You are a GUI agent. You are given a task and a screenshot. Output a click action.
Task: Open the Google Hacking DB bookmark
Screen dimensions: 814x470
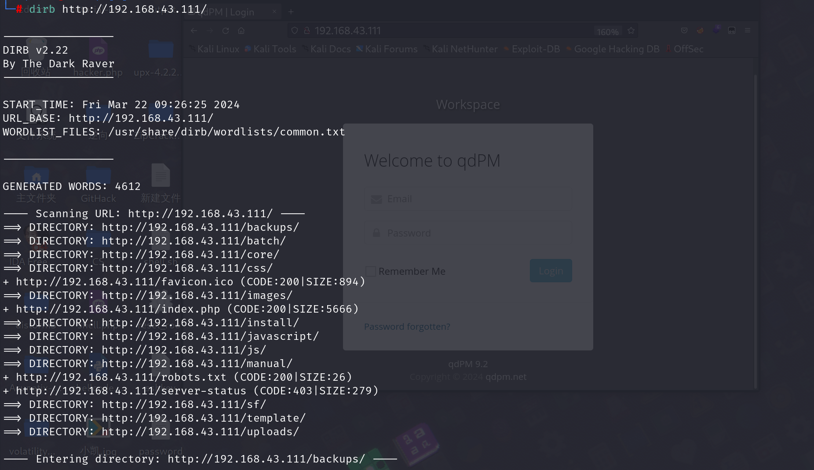613,49
